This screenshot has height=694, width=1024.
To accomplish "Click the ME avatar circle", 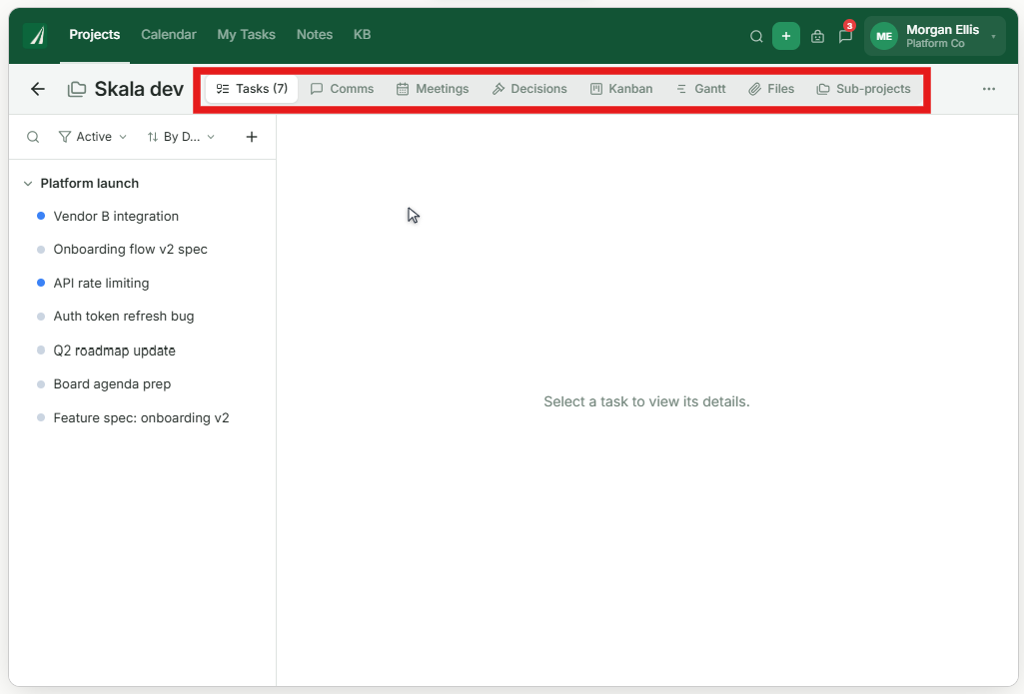I will pos(884,36).
